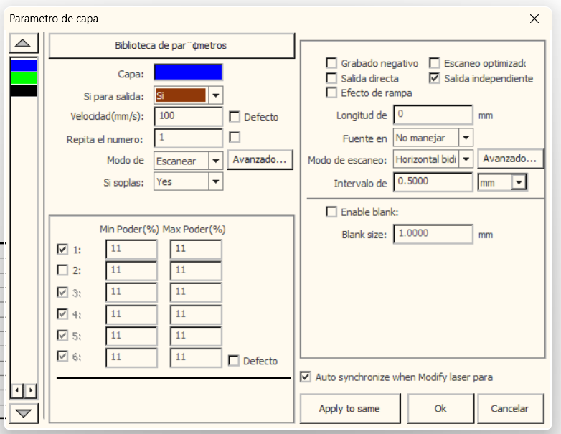Click the Apply to same button
Viewport: 561px width, 434px height.
coord(349,409)
